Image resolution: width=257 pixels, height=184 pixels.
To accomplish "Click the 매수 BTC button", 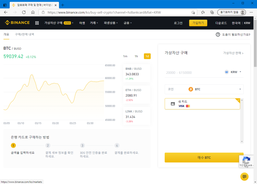I will 204,157.
